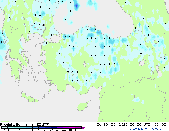Click the "06..09 UTC" time range text
This screenshot has height=131, width=169.
click(140, 125)
